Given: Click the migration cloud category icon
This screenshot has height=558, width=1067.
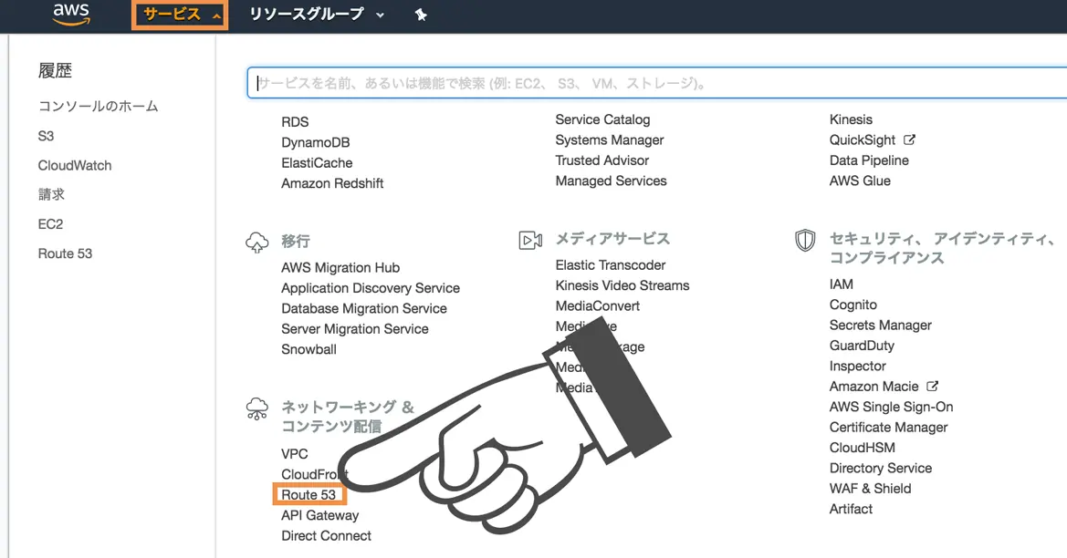Looking at the screenshot, I should pyautogui.click(x=256, y=242).
